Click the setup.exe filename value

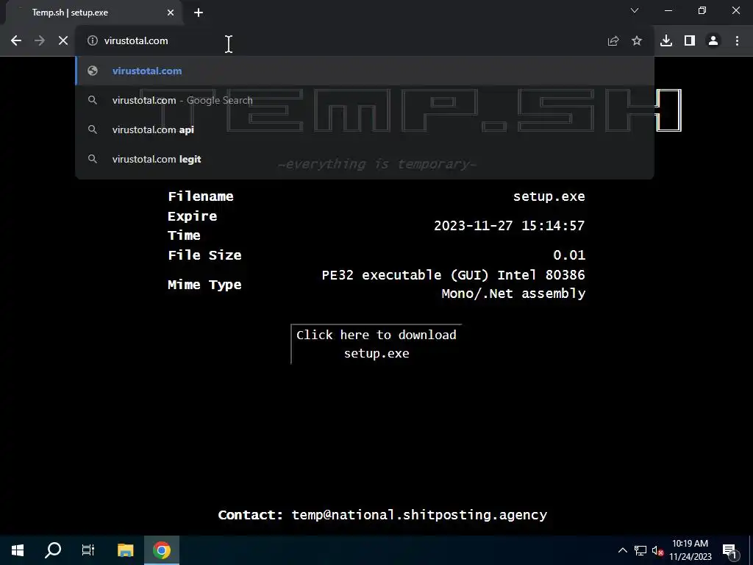pyautogui.click(x=549, y=196)
